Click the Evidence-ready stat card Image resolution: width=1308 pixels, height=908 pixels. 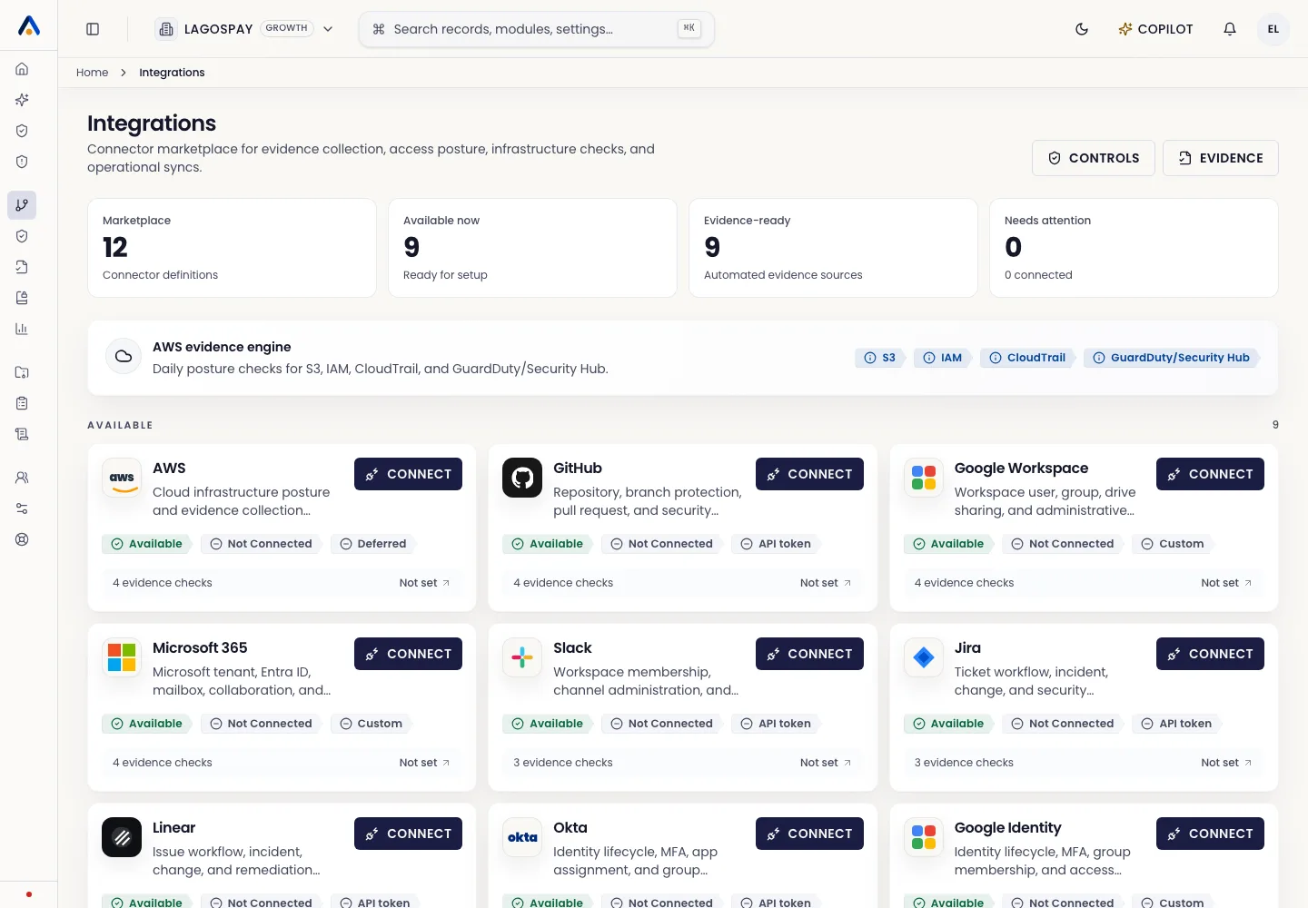pos(833,248)
